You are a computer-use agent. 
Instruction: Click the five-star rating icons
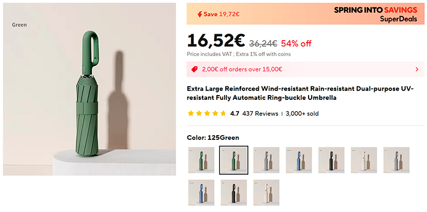click(207, 113)
